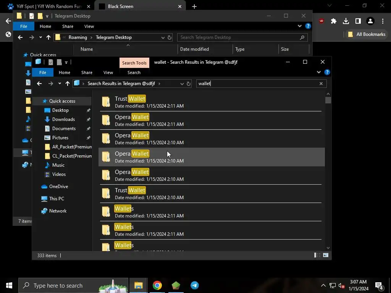Switch to the Black Screen browser tab
This screenshot has width=391, height=293.
click(140, 6)
